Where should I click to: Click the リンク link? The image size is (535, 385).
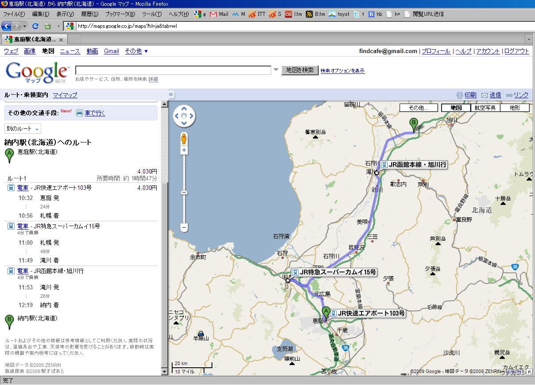[x=517, y=95]
